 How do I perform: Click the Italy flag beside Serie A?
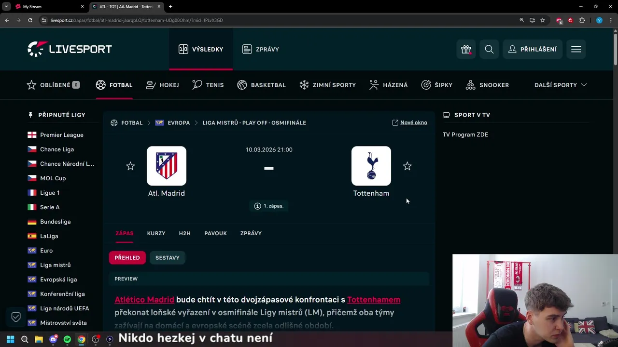(x=32, y=207)
